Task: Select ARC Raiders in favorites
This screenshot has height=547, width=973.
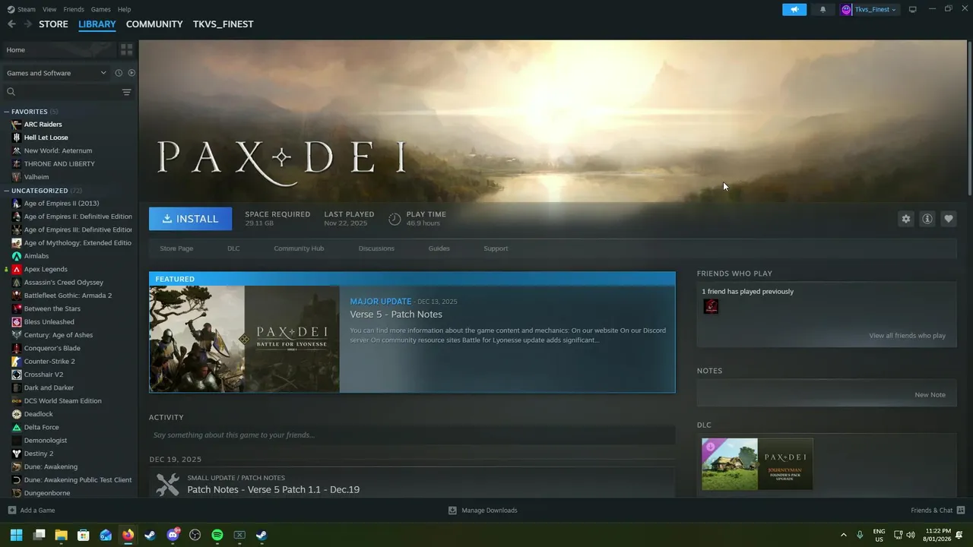Action: click(x=43, y=125)
